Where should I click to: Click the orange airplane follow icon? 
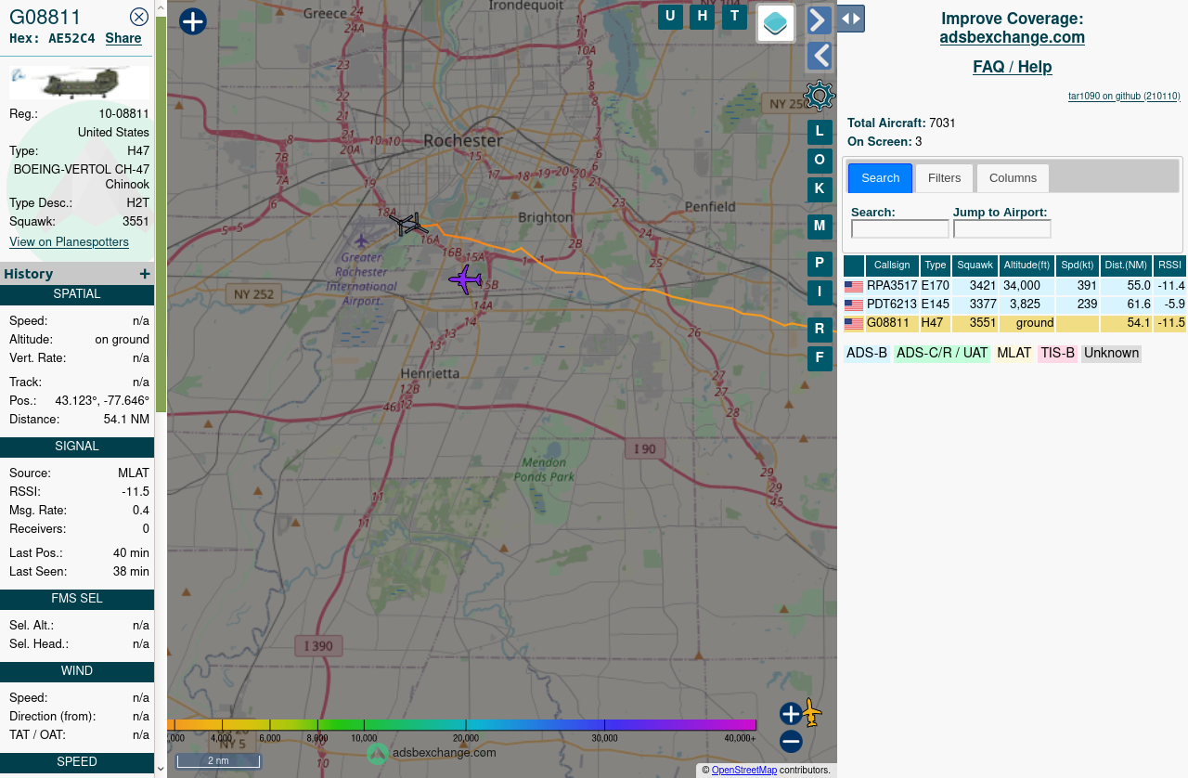(x=812, y=713)
